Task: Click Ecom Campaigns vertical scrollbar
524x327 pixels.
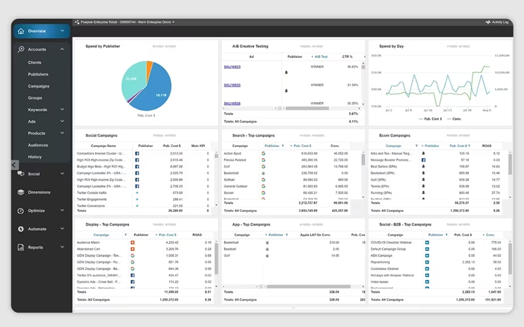Action: 510,164
